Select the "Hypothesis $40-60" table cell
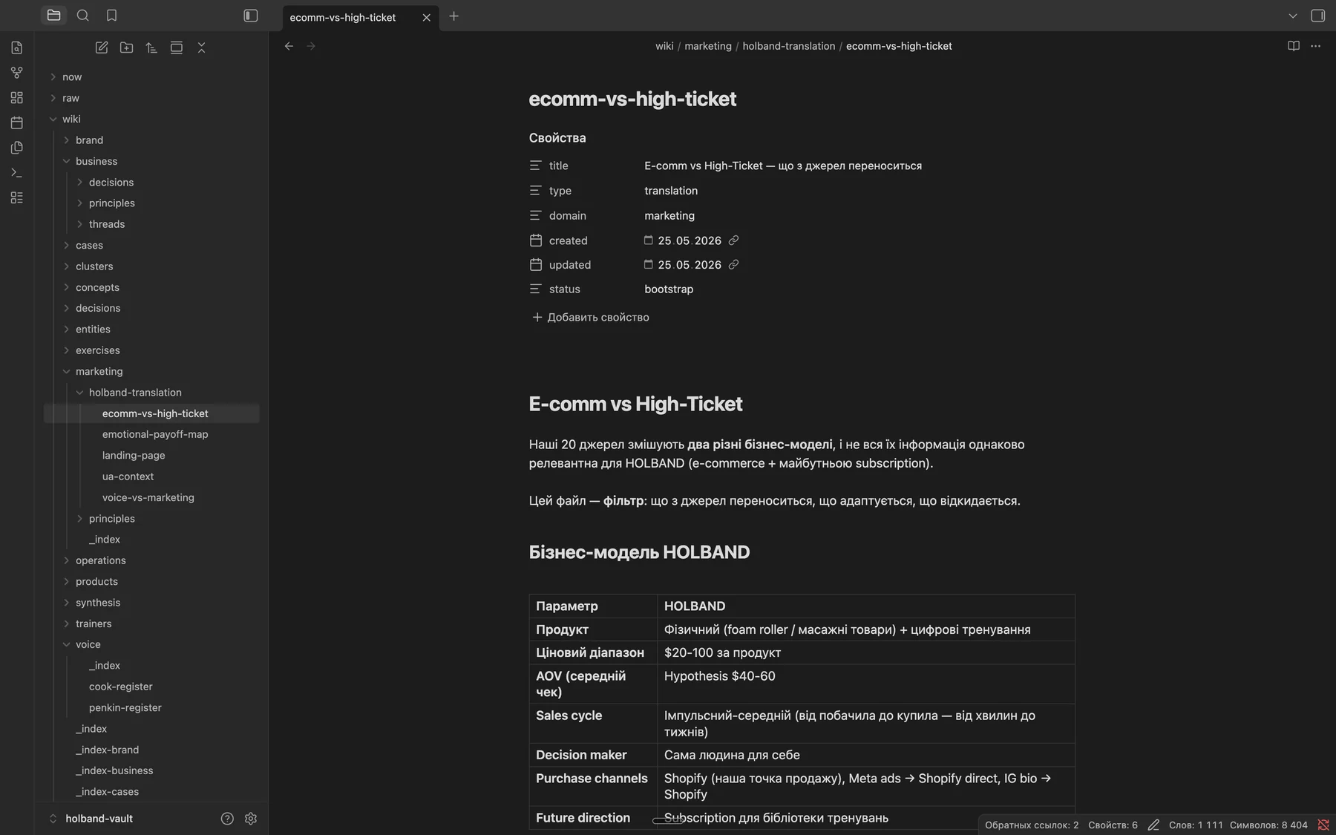Viewport: 1336px width, 835px height. (x=865, y=684)
